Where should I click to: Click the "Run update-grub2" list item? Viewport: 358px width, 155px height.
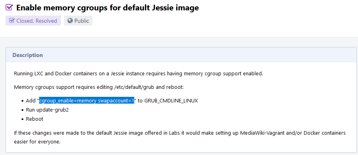47,110
